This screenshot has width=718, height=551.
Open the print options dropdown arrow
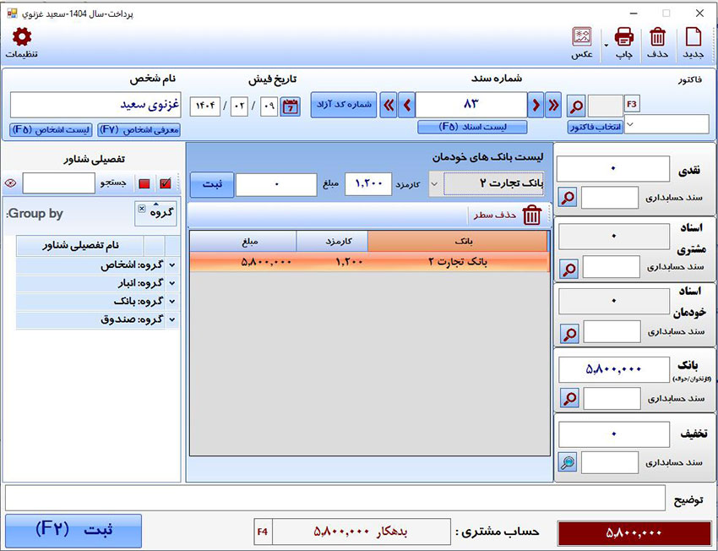click(x=606, y=45)
